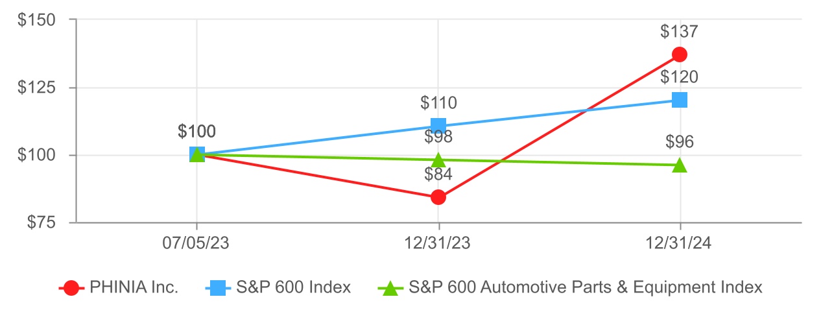Select the green triangle marker at $96
Viewport: 821px width, 323px height.
pos(680,165)
